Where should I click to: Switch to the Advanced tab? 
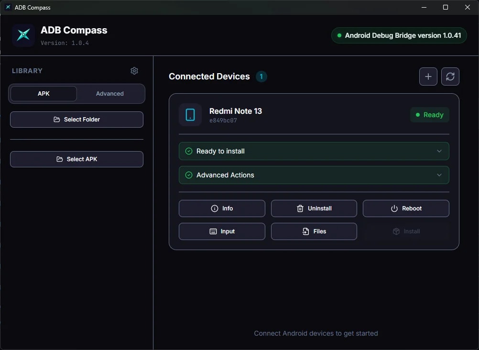pos(109,94)
